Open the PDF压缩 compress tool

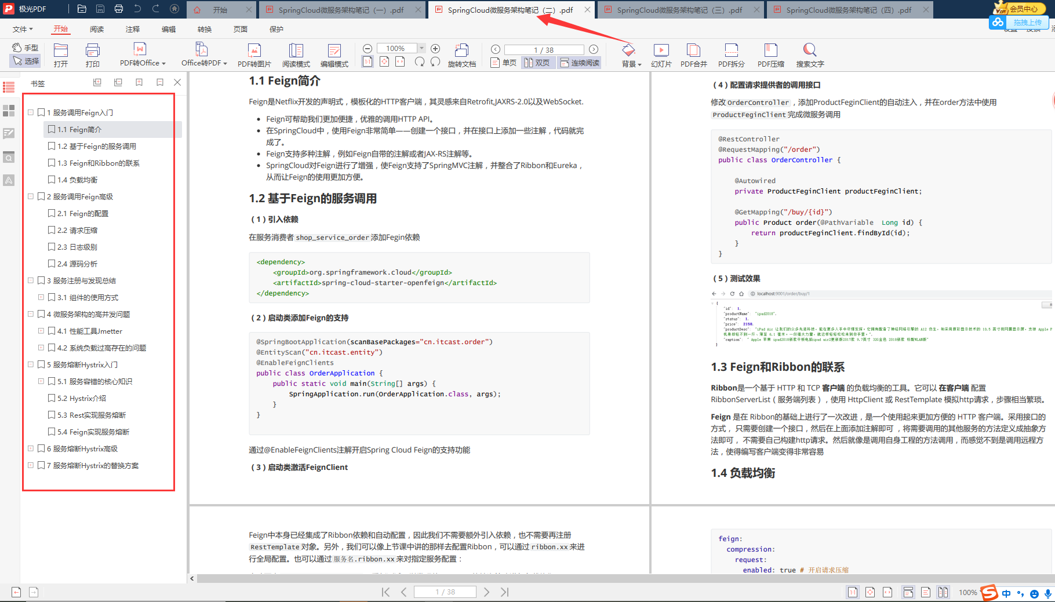pos(771,55)
